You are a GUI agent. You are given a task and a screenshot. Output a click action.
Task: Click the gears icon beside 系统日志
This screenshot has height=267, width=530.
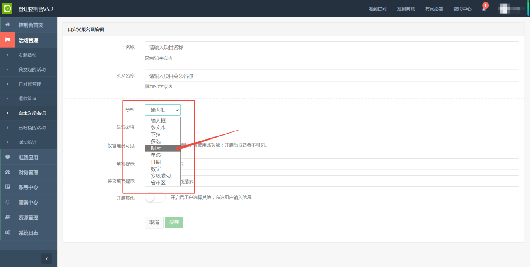click(x=7, y=233)
